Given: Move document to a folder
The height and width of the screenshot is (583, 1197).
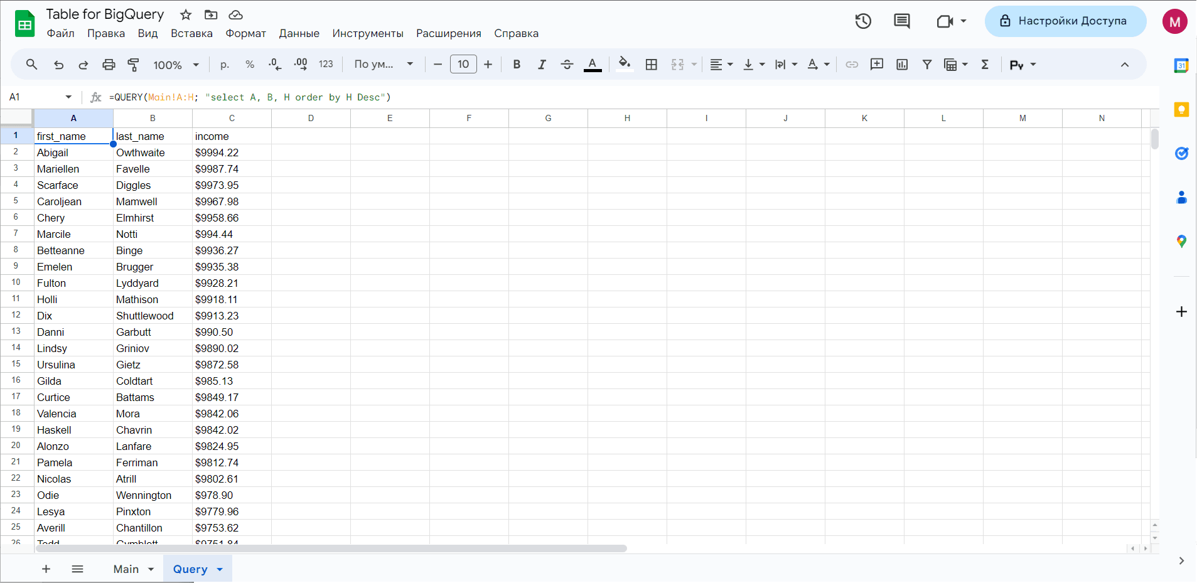Looking at the screenshot, I should tap(211, 14).
